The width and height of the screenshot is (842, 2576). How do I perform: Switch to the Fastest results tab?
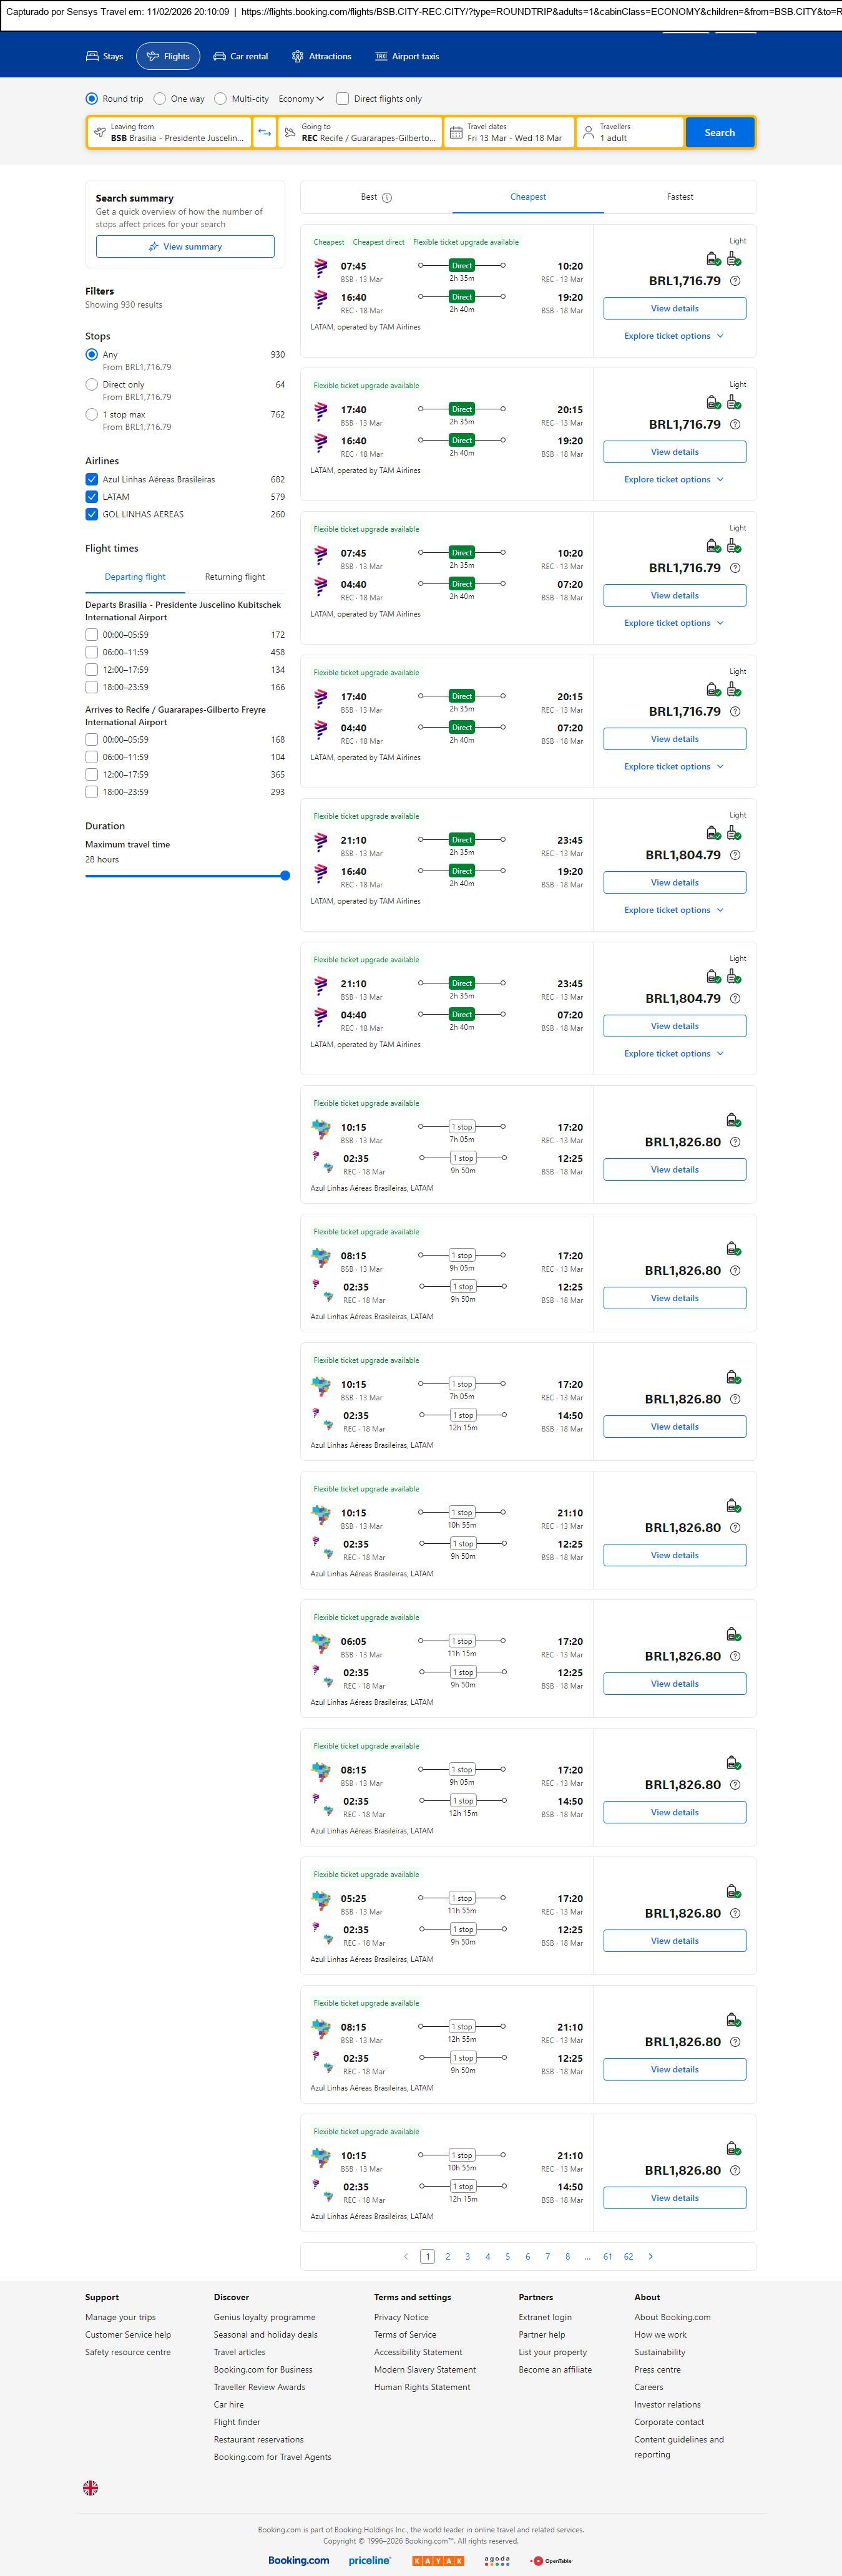pos(680,197)
